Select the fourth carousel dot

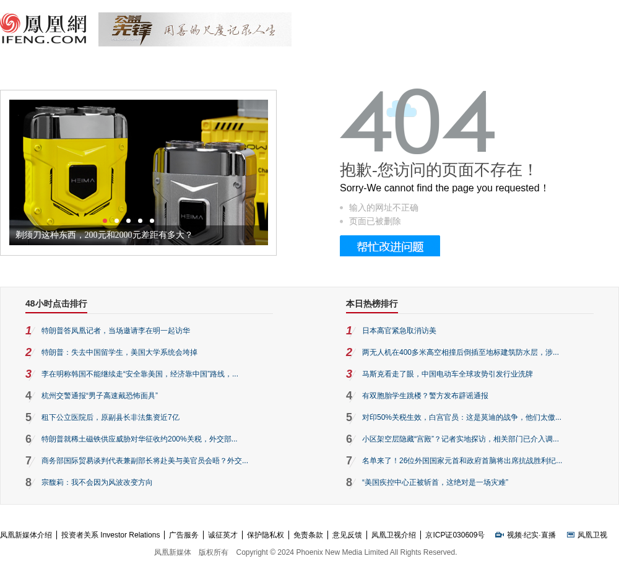[x=140, y=220]
